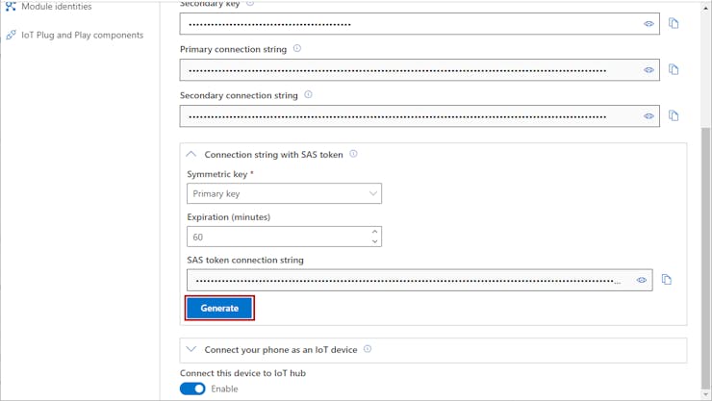Disable the device connection to IoT hub toggle
Screen dimensions: 712x401
tap(192, 388)
